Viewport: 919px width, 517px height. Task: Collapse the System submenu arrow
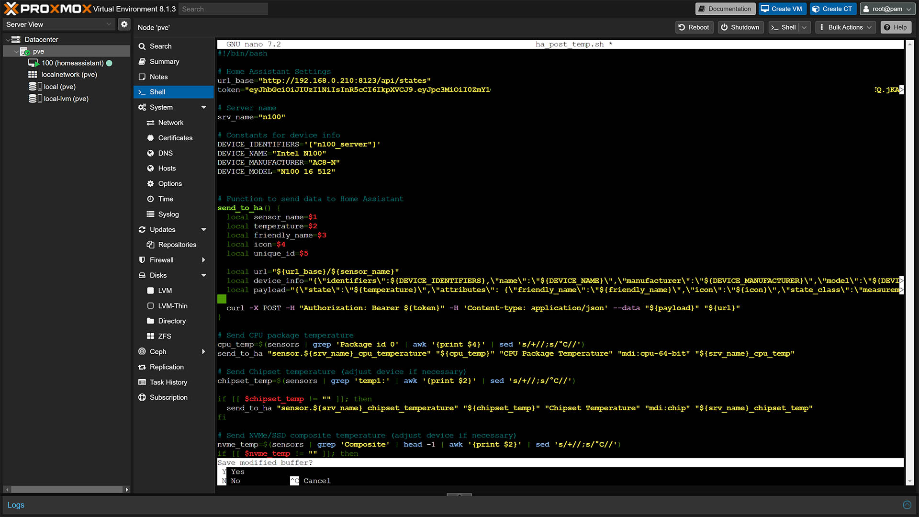(x=204, y=107)
